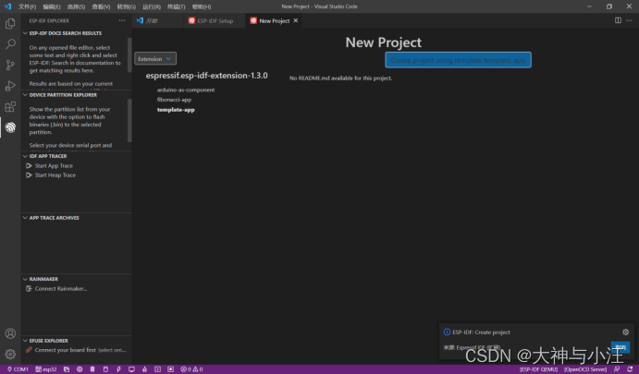Click device partition explorer section scrollbar
Screen dimensions: 639x374
click(129, 120)
